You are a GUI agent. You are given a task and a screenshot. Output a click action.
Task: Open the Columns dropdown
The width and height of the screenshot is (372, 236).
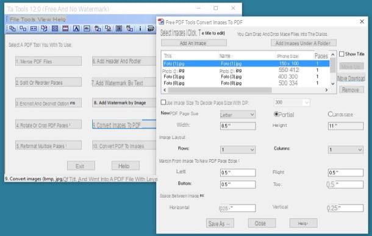coord(345,149)
